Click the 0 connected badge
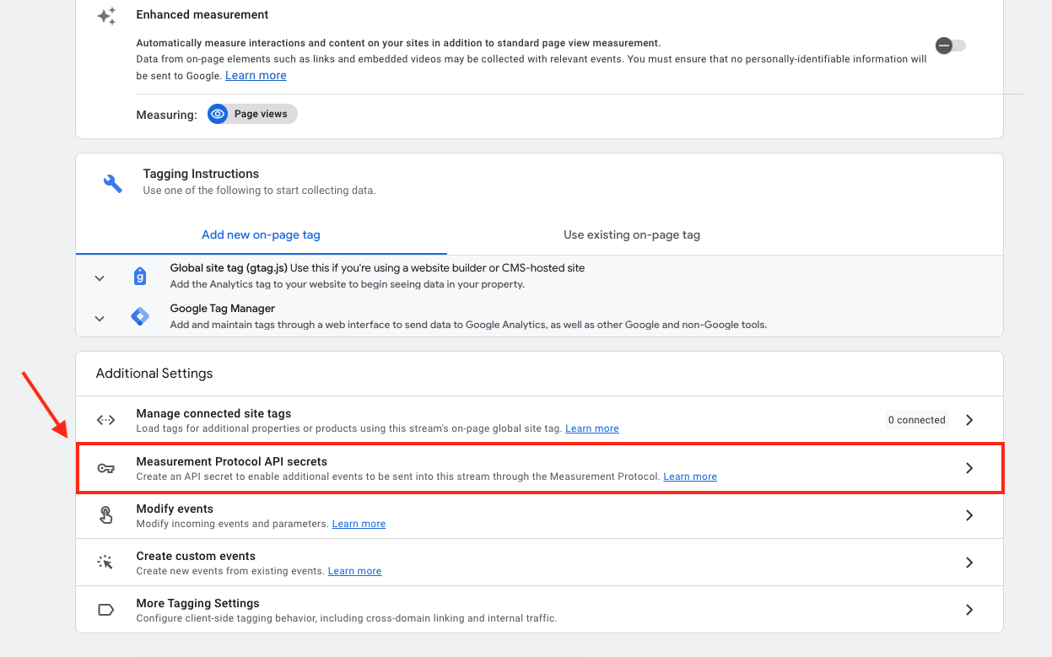 pyautogui.click(x=916, y=420)
